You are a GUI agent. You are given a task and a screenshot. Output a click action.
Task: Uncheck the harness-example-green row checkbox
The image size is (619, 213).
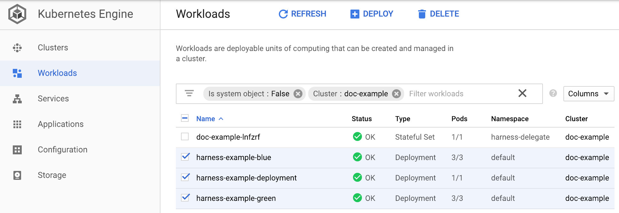click(185, 198)
